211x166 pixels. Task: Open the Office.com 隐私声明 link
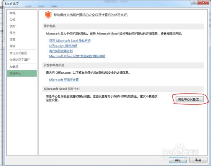tap(63, 46)
